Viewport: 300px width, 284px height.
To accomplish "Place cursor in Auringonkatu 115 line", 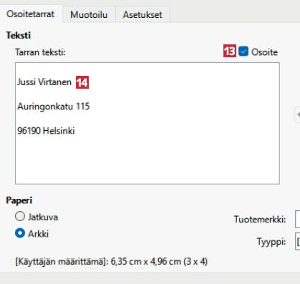I will pyautogui.click(x=54, y=106).
